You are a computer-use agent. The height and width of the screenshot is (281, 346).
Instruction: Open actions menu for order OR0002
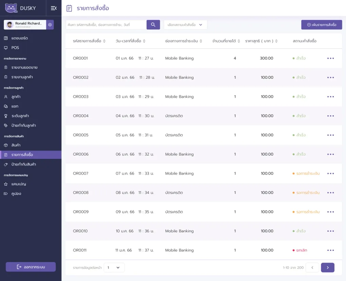330,77
